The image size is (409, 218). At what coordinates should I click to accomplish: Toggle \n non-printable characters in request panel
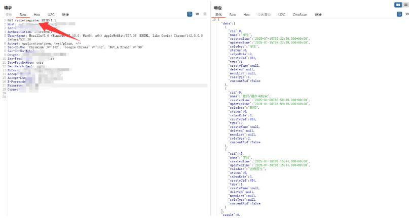pos(198,14)
